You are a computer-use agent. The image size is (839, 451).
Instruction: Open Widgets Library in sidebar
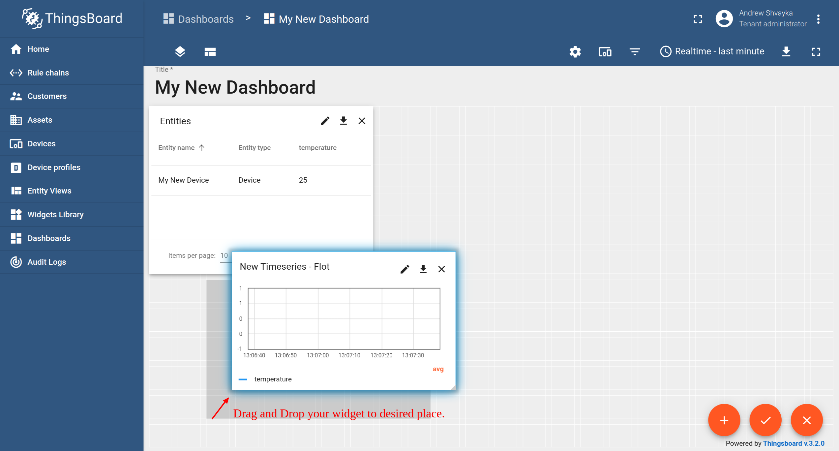pos(55,215)
